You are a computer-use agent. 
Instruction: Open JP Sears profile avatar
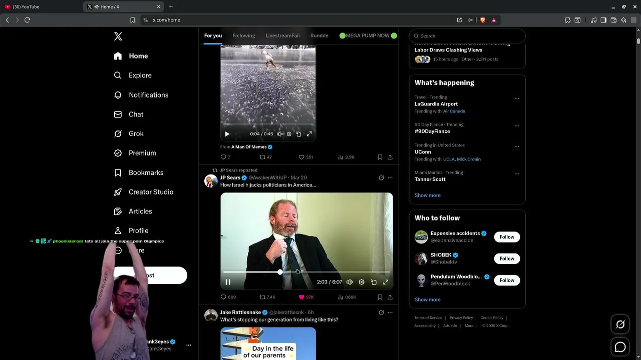point(211,181)
